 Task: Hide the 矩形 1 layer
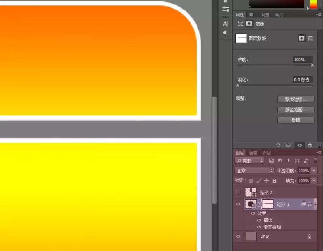(x=238, y=204)
